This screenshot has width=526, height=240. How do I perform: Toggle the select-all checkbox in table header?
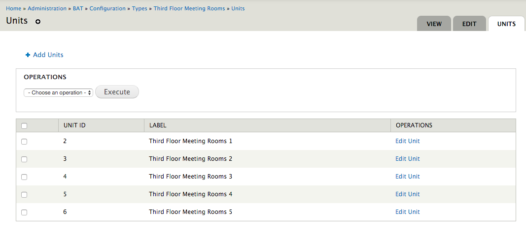tap(24, 126)
